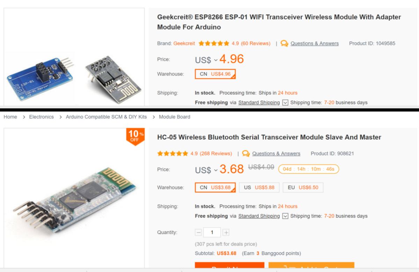Open the US$ currency dropdown for HC-05 price
419x272 pixels.
[216, 170]
